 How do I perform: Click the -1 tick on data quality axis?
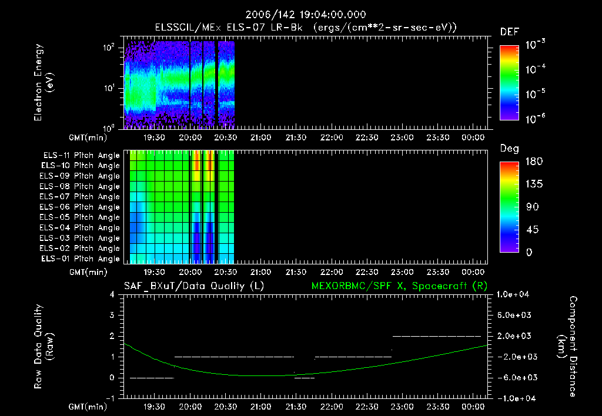(110, 398)
